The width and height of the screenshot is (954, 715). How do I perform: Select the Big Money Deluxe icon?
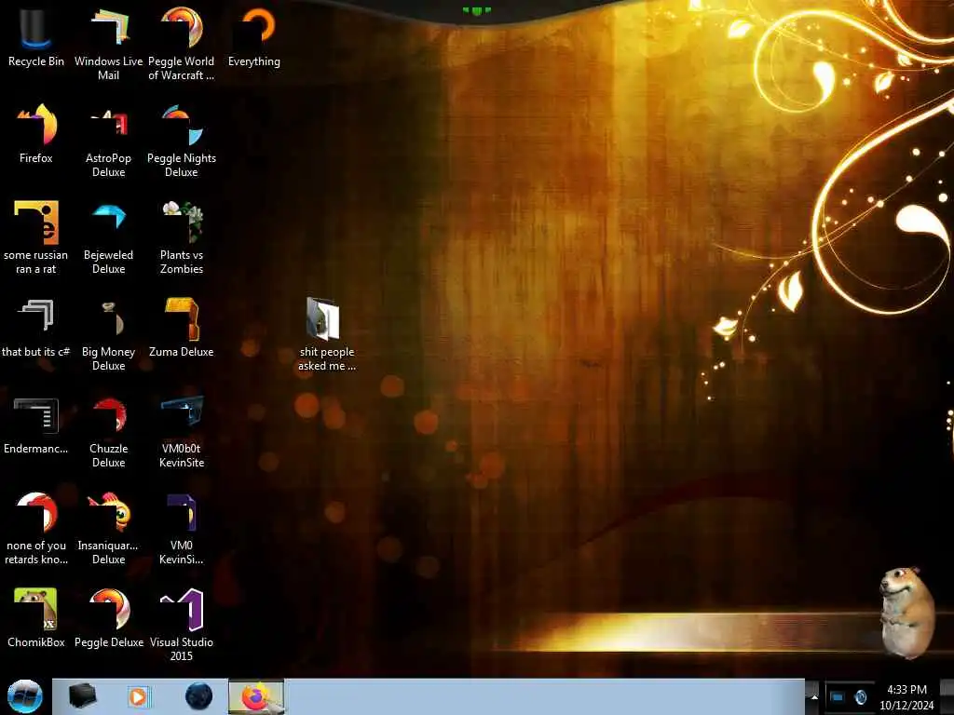[108, 334]
